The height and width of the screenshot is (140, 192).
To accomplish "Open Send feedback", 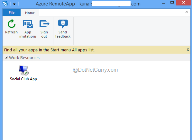I will coord(63,29).
